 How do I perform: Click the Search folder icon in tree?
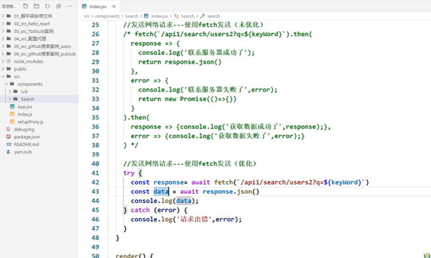16,99
